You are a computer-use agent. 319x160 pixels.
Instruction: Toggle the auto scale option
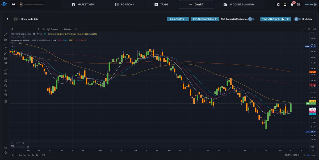(313, 155)
